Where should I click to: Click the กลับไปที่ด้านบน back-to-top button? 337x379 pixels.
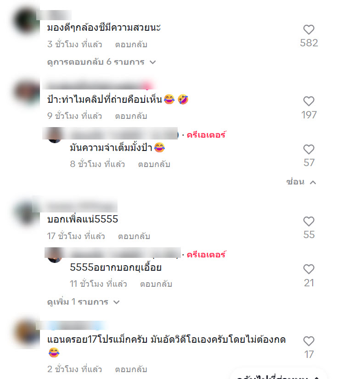[278, 375]
